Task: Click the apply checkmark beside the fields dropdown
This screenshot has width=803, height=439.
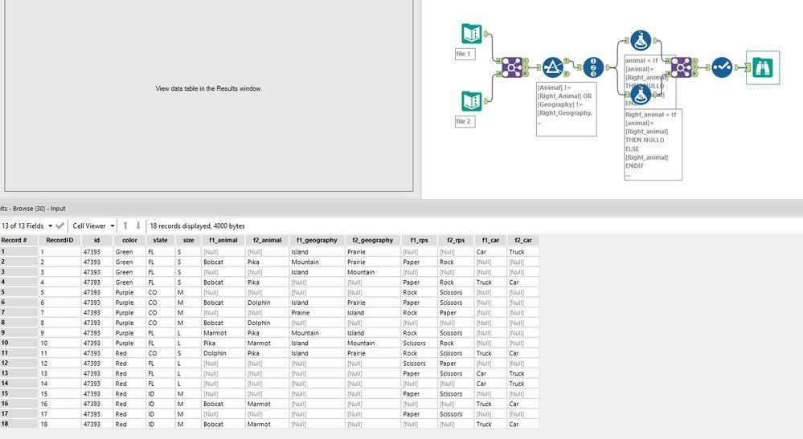Action: click(60, 226)
